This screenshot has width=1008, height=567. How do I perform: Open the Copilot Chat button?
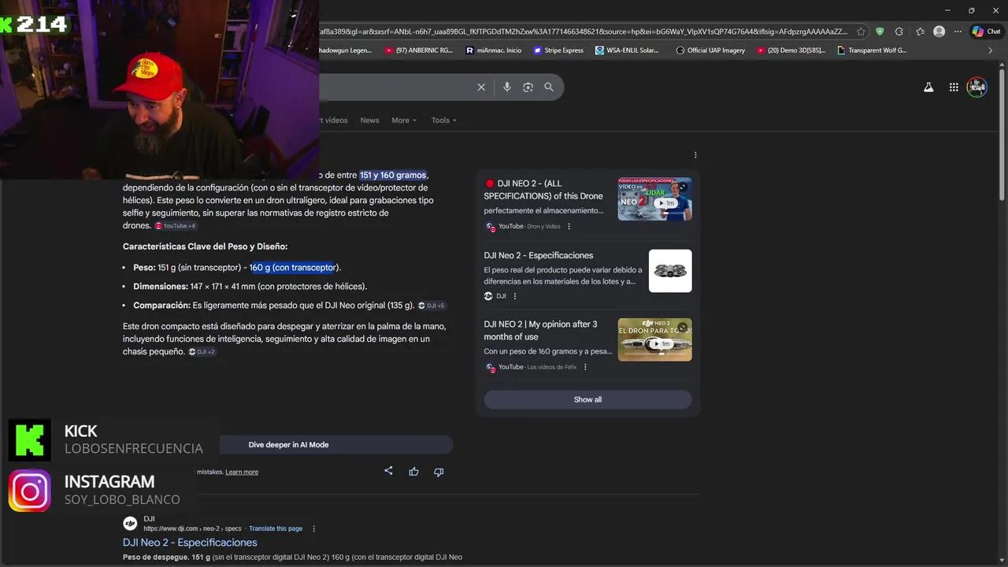(987, 31)
